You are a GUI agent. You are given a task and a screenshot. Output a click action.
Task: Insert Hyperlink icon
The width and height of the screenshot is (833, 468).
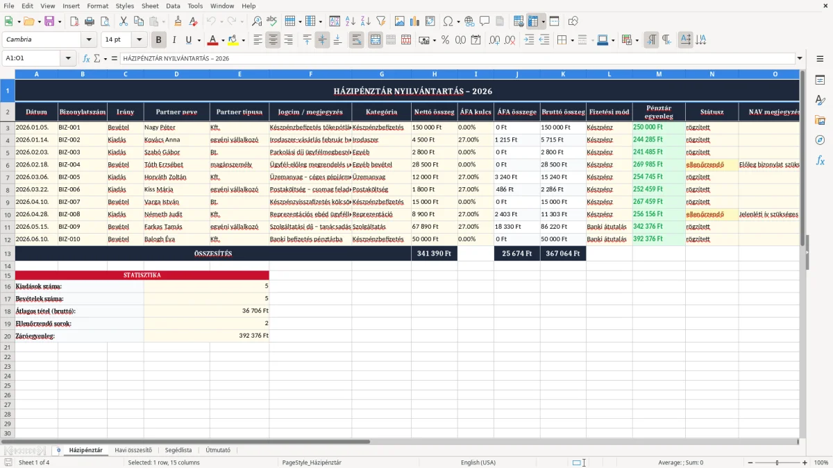pyautogui.click(x=469, y=21)
